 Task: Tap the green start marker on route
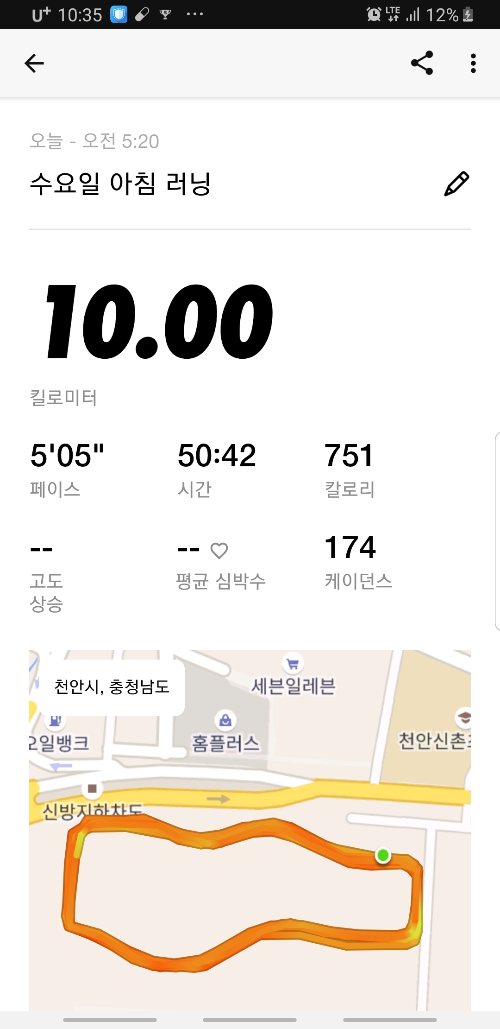pos(383,855)
